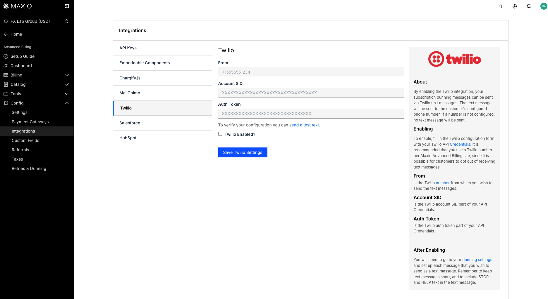Image resolution: width=548 pixels, height=299 pixels.
Task: Open Referrals in the sidebar
Action: tap(20, 150)
